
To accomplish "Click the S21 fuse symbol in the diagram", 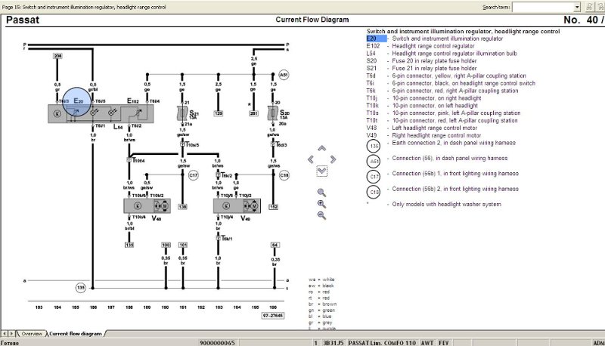I will click(181, 113).
